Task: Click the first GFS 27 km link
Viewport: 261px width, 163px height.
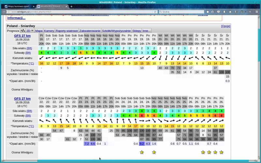Action: [x=22, y=35]
